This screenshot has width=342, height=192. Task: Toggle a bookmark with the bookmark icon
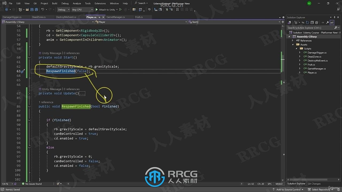tap(177, 10)
